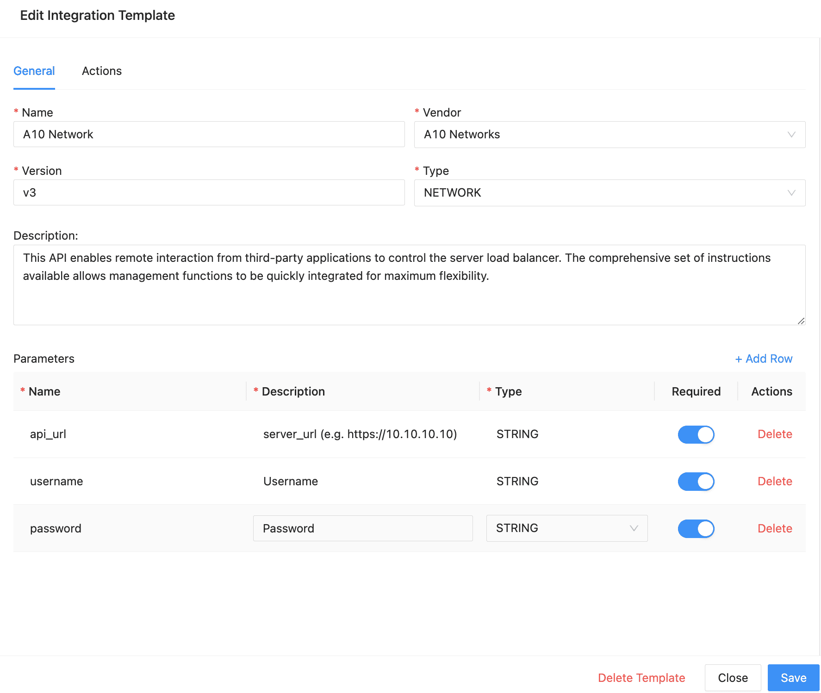The image size is (821, 693).
Task: Click Delete Template
Action: click(641, 677)
